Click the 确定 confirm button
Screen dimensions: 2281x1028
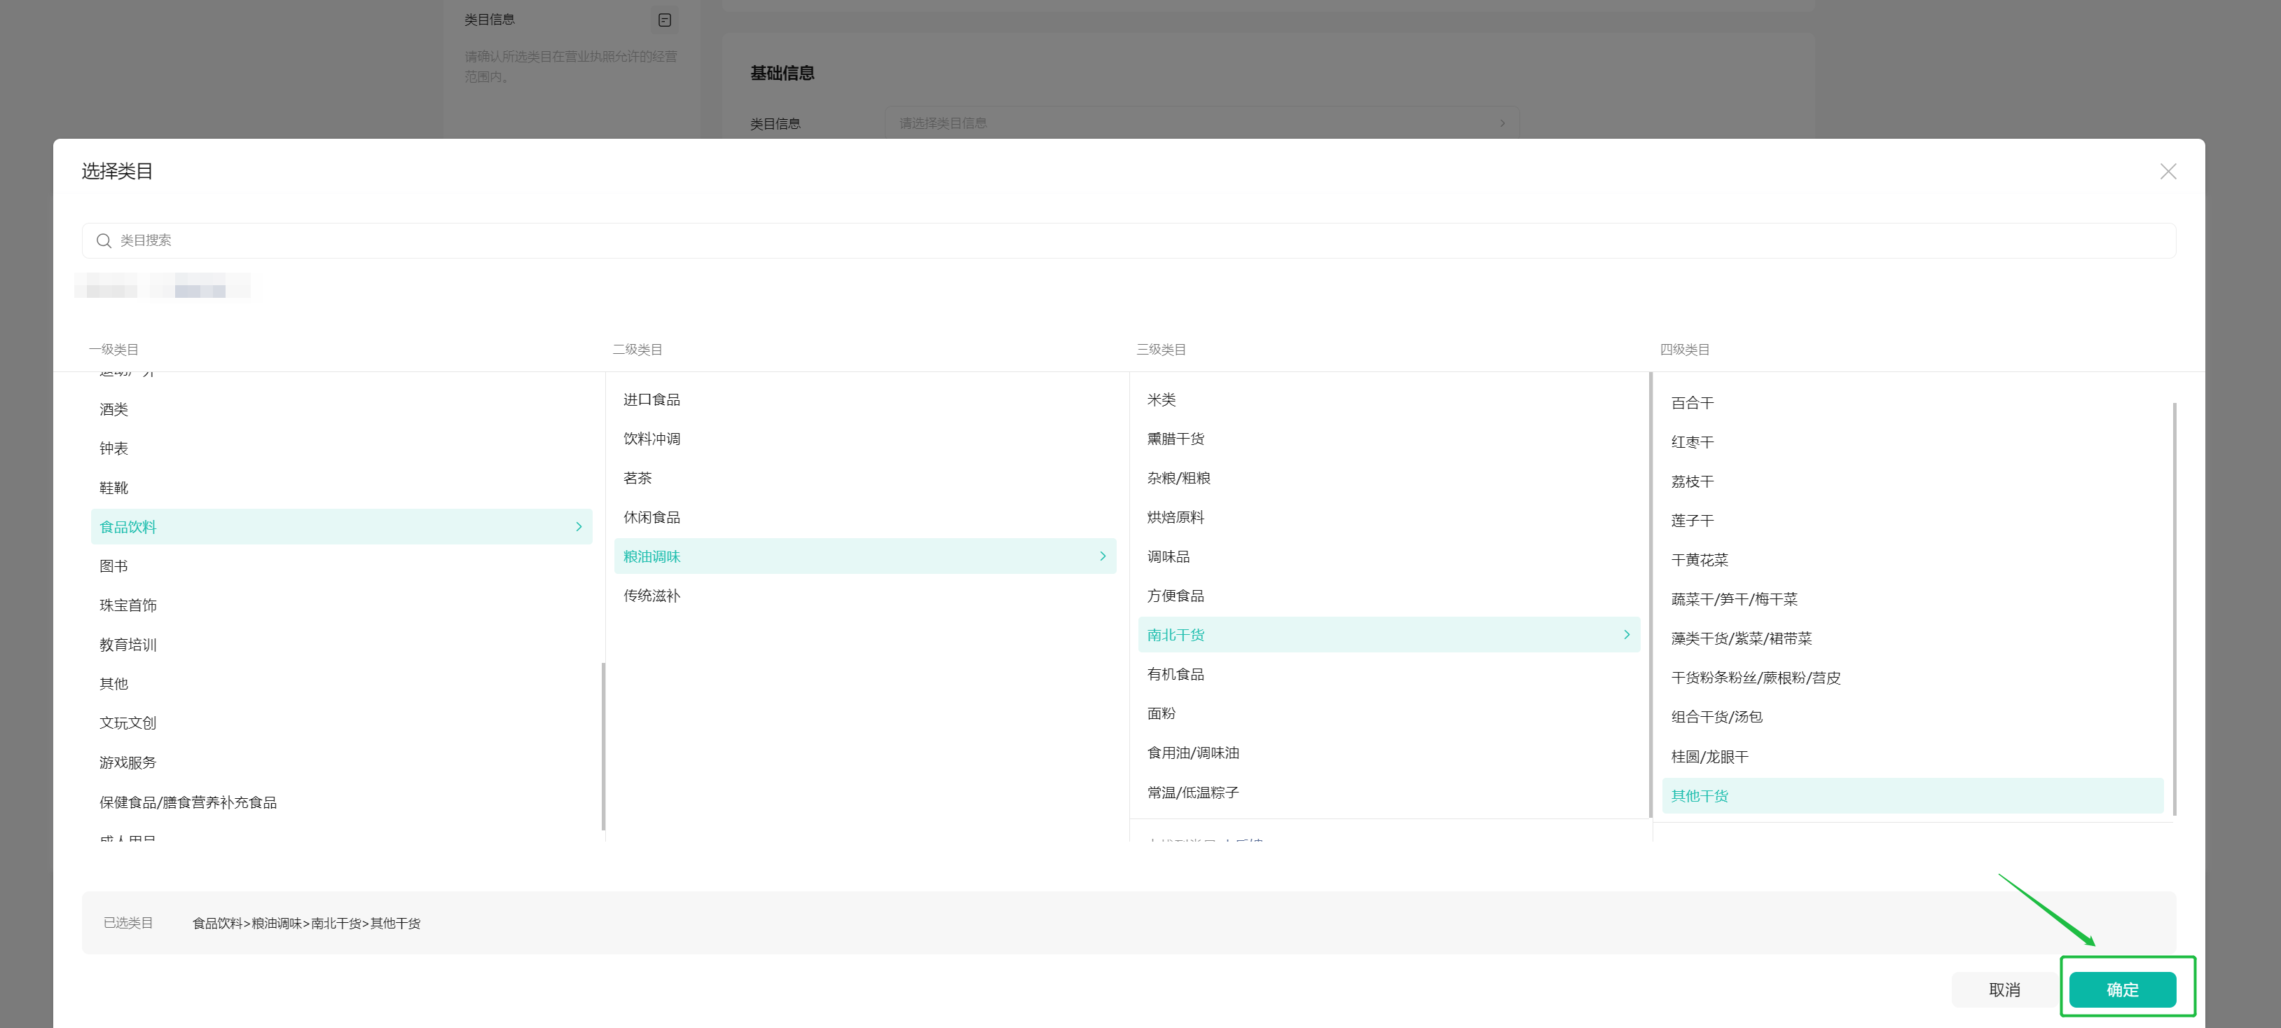pyautogui.click(x=2121, y=989)
